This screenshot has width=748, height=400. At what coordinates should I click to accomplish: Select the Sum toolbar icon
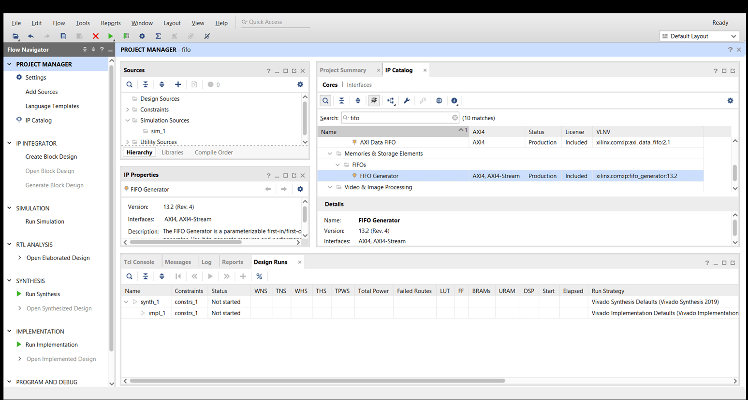point(158,36)
